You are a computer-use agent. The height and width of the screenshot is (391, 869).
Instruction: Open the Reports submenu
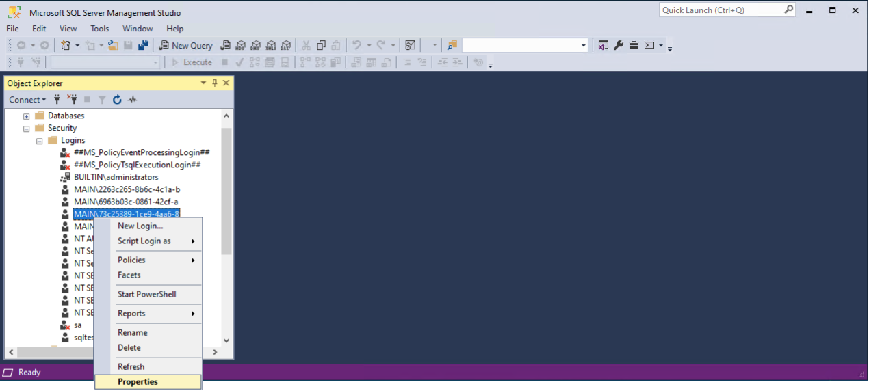pos(148,313)
